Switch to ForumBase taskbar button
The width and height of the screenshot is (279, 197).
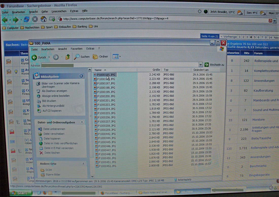point(117,193)
